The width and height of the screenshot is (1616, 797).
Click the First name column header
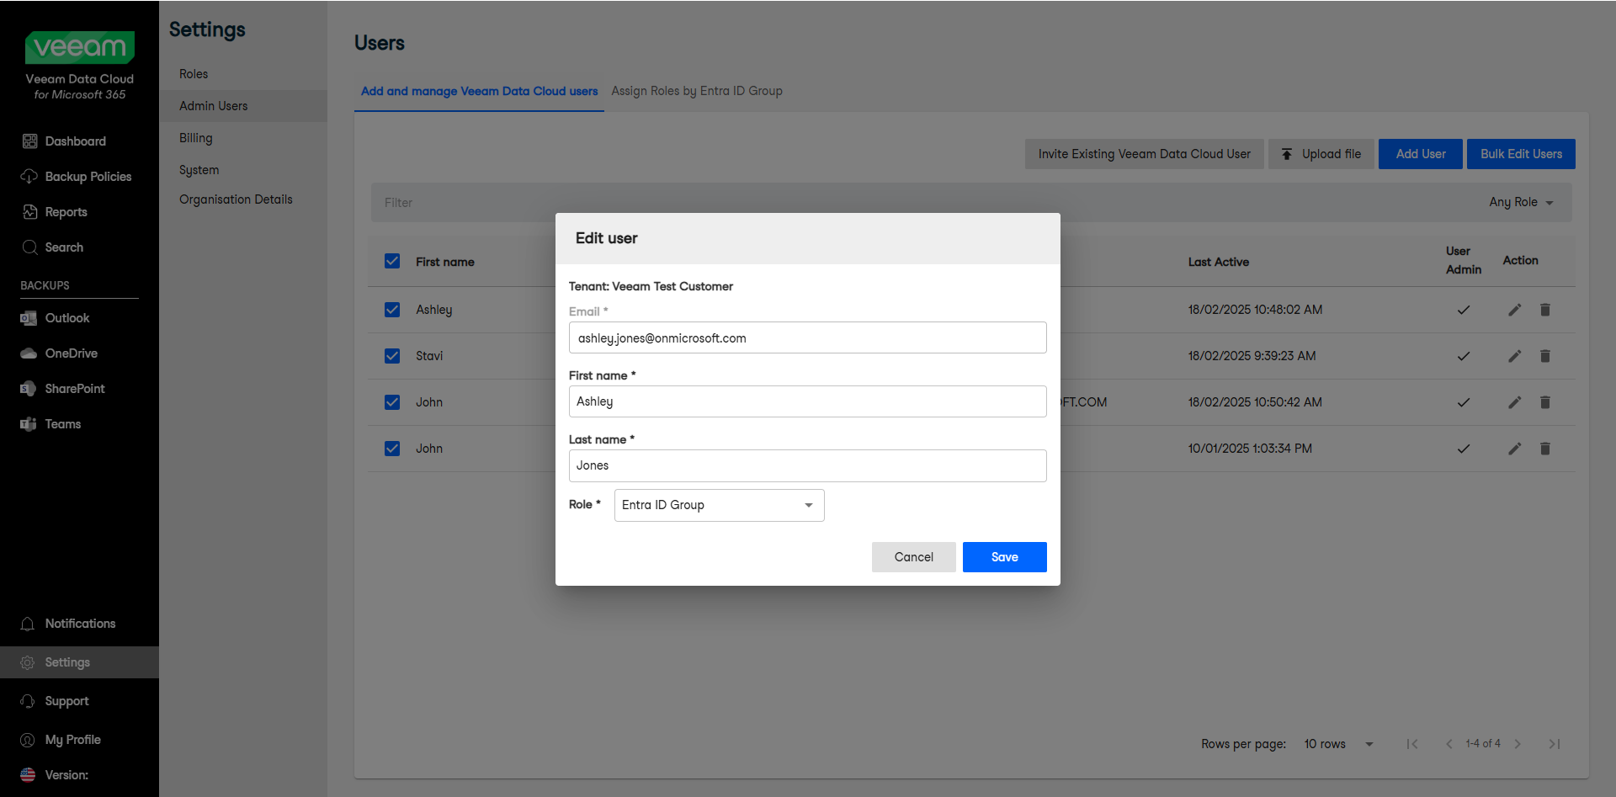tap(445, 262)
